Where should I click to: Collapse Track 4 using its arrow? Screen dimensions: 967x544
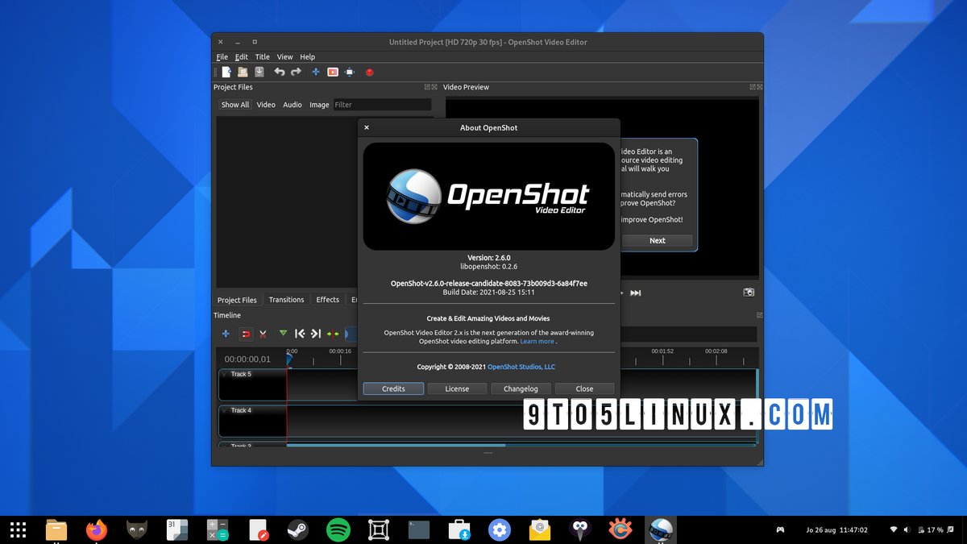[224, 410]
